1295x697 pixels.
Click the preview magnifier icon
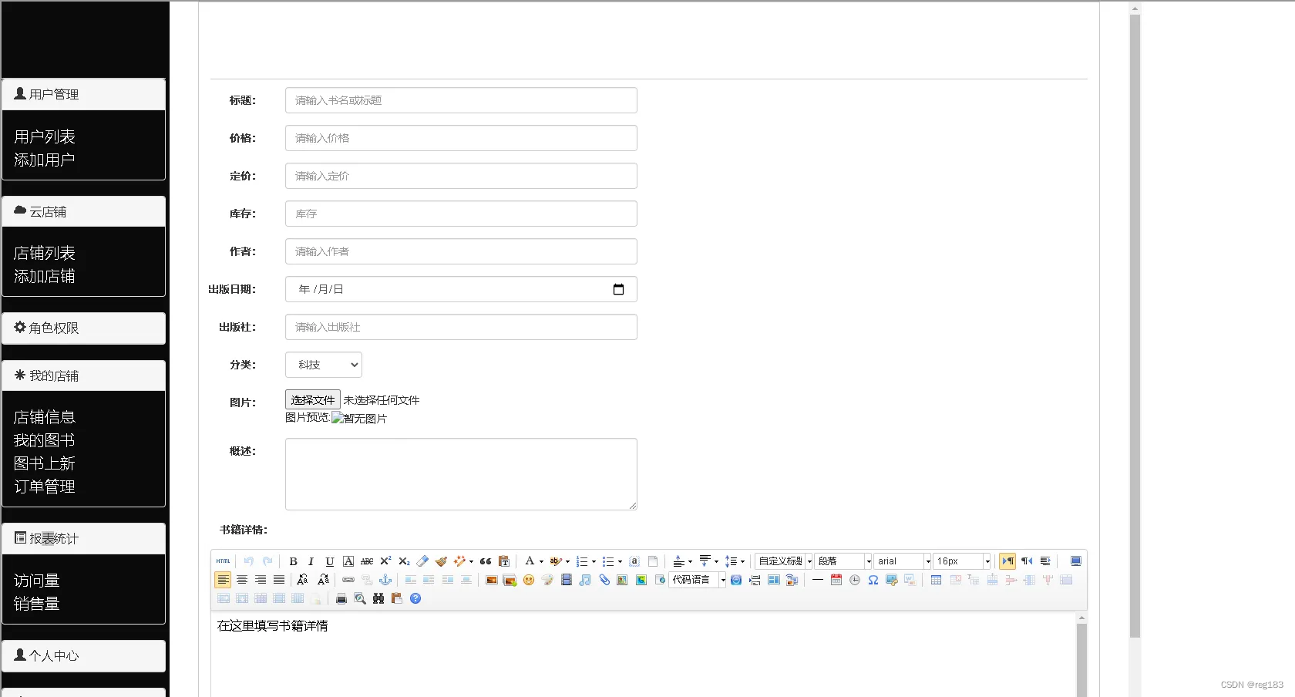(360, 598)
